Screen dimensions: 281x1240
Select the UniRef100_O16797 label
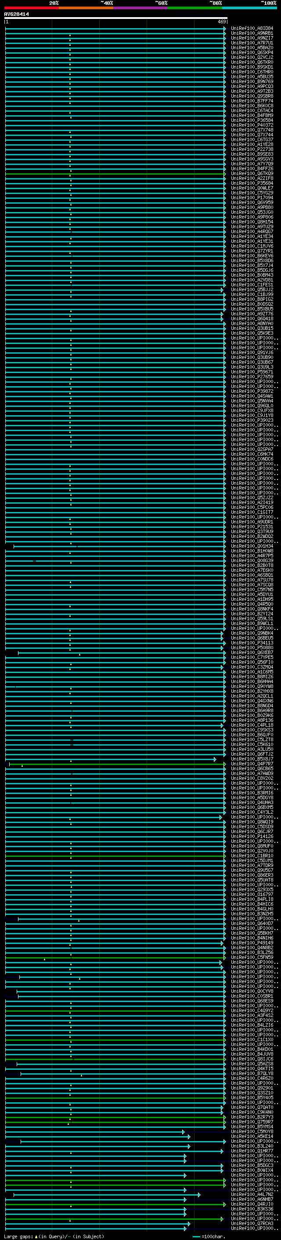click(252, 894)
